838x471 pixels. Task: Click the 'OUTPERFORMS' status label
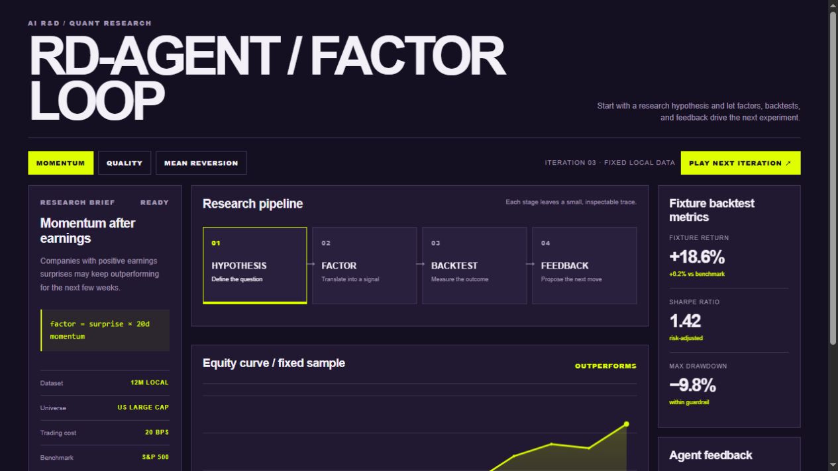[x=605, y=366]
